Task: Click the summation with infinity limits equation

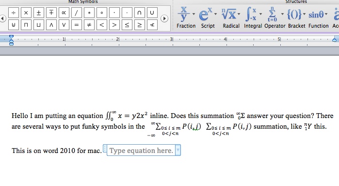Action: click(174, 129)
